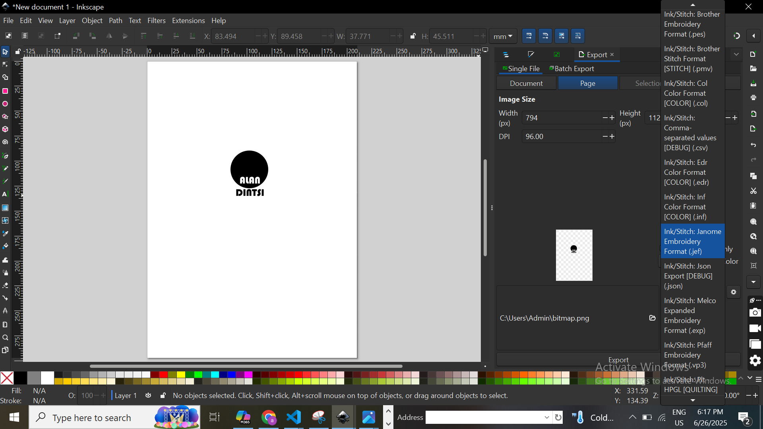Open the Fill and Stroke panel icon

[531, 54]
